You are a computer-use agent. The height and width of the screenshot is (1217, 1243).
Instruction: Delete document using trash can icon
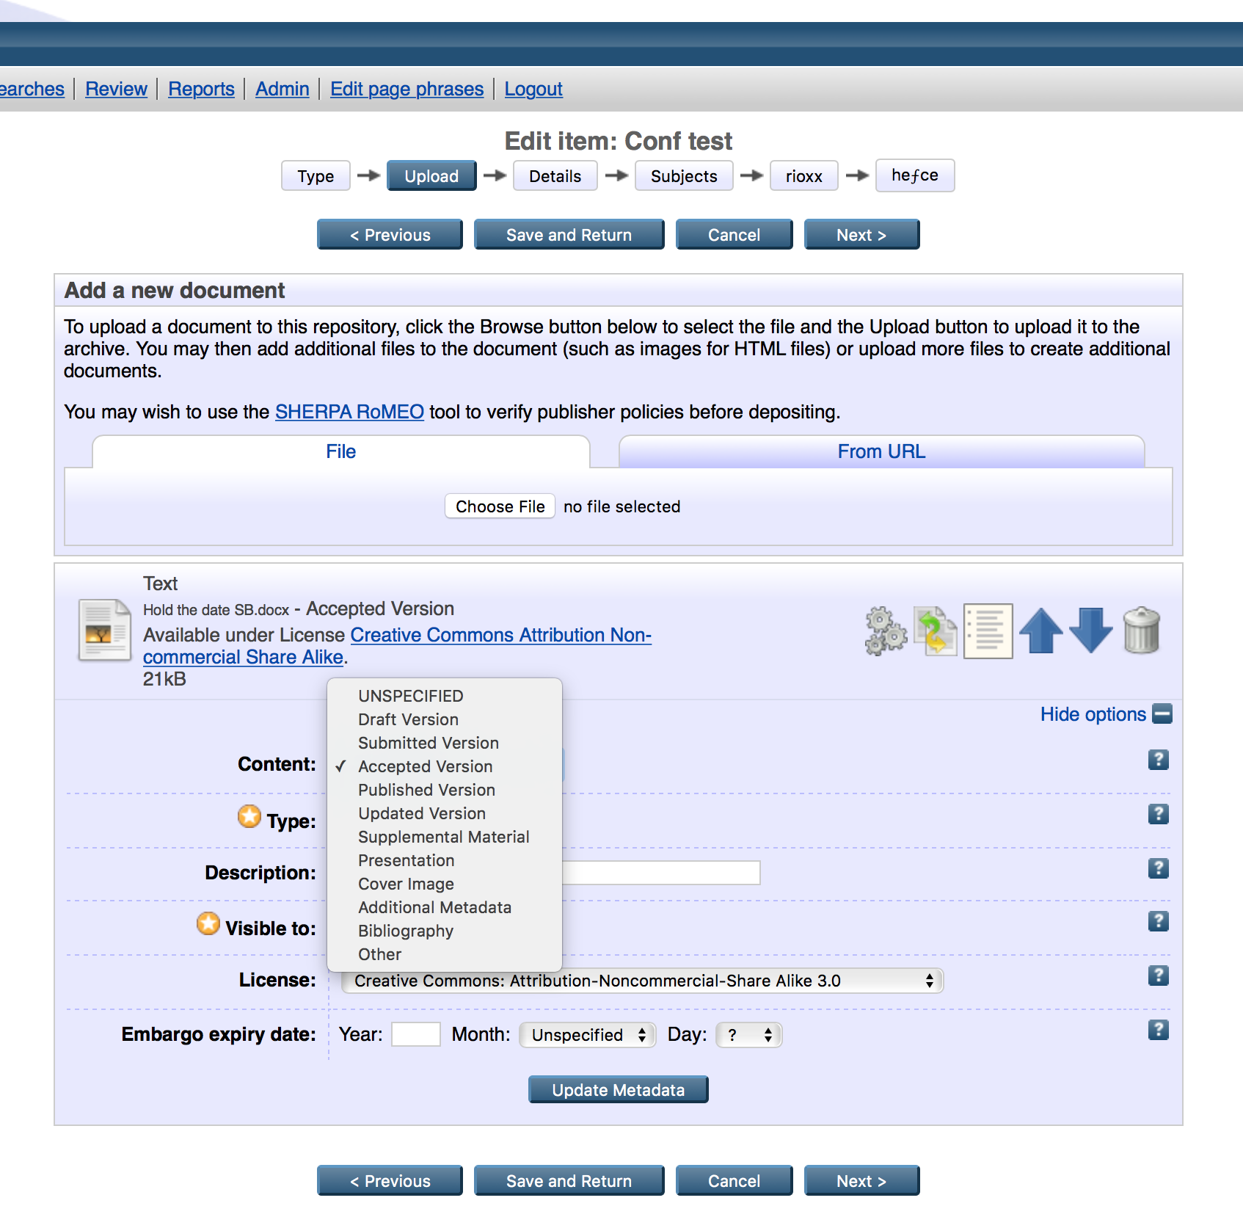pos(1141,631)
